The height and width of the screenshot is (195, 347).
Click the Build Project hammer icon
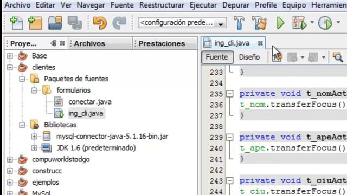coord(239,23)
